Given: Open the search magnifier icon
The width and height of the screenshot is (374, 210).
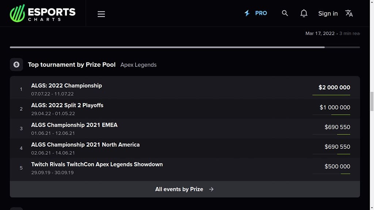Looking at the screenshot, I should pyautogui.click(x=285, y=13).
